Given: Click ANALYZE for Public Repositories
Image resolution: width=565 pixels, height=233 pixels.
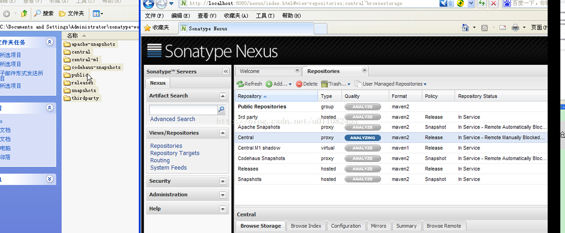Looking at the screenshot, I should pyautogui.click(x=362, y=107).
